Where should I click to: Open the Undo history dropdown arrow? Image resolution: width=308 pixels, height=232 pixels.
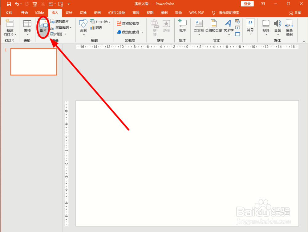[21, 4]
